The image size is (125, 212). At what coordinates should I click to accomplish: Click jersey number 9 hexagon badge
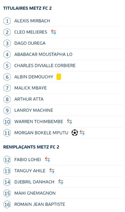[x=7, y=110]
